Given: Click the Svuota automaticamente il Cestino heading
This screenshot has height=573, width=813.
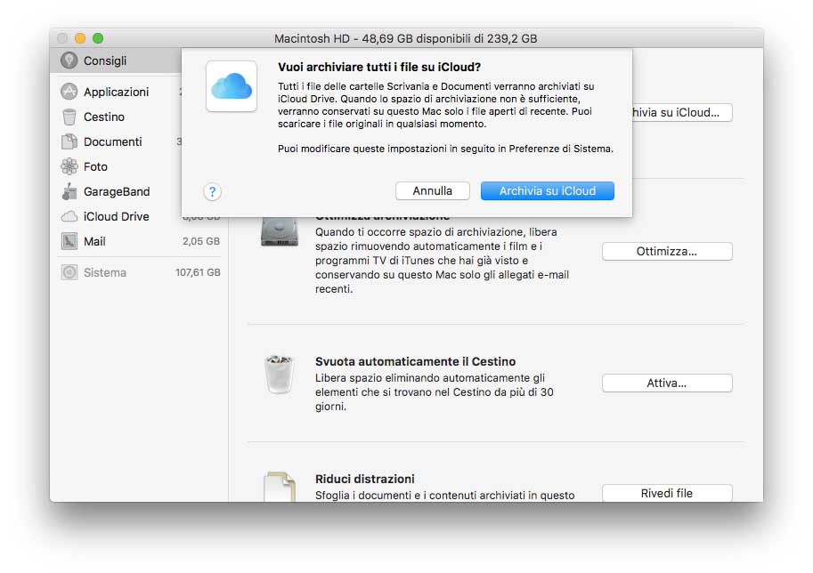Looking at the screenshot, I should point(415,361).
